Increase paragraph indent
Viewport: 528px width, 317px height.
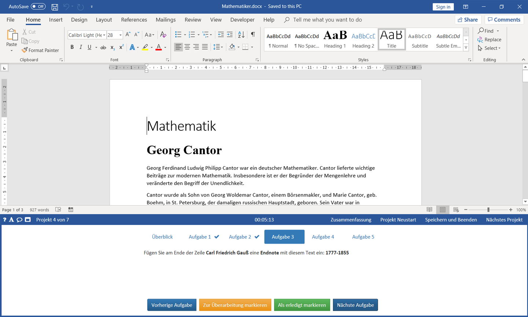[x=230, y=35]
